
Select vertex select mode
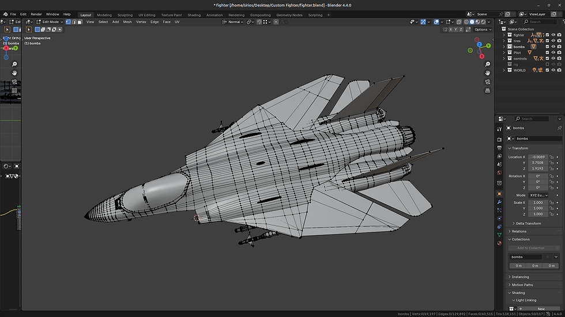[68, 22]
